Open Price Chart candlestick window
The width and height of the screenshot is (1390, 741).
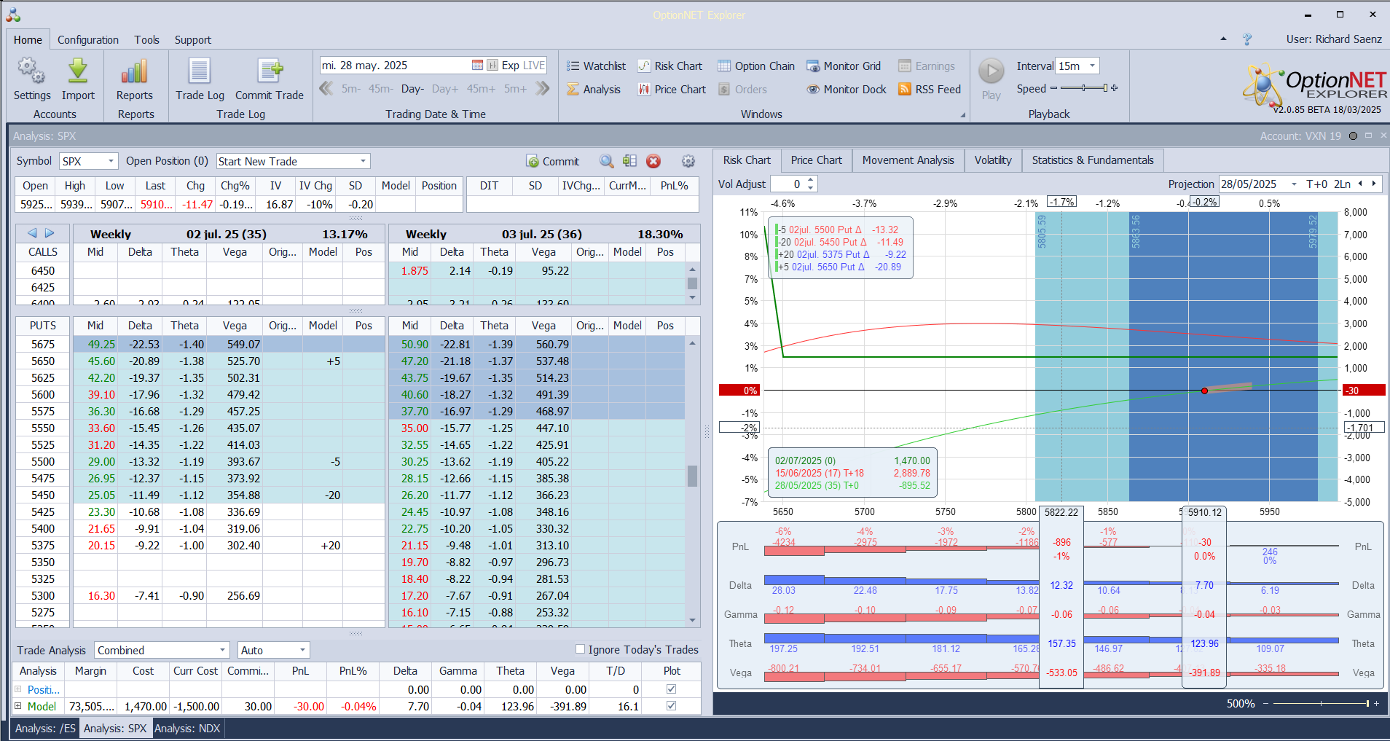(x=672, y=89)
